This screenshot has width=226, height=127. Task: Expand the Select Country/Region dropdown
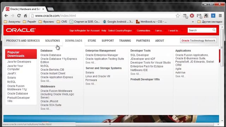[x=121, y=31]
